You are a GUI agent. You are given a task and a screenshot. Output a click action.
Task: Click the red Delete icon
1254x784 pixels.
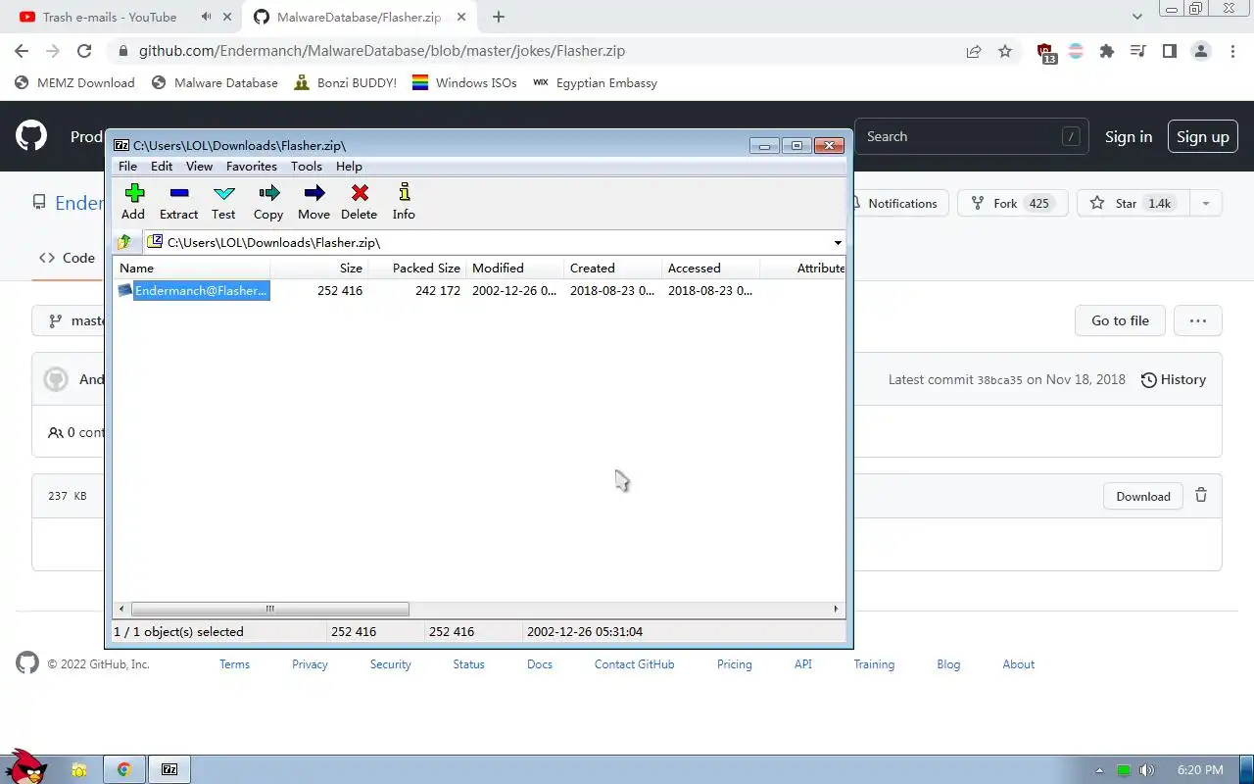click(x=359, y=201)
